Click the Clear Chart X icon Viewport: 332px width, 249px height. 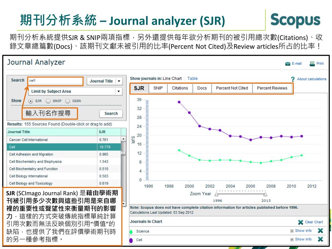click(x=301, y=222)
